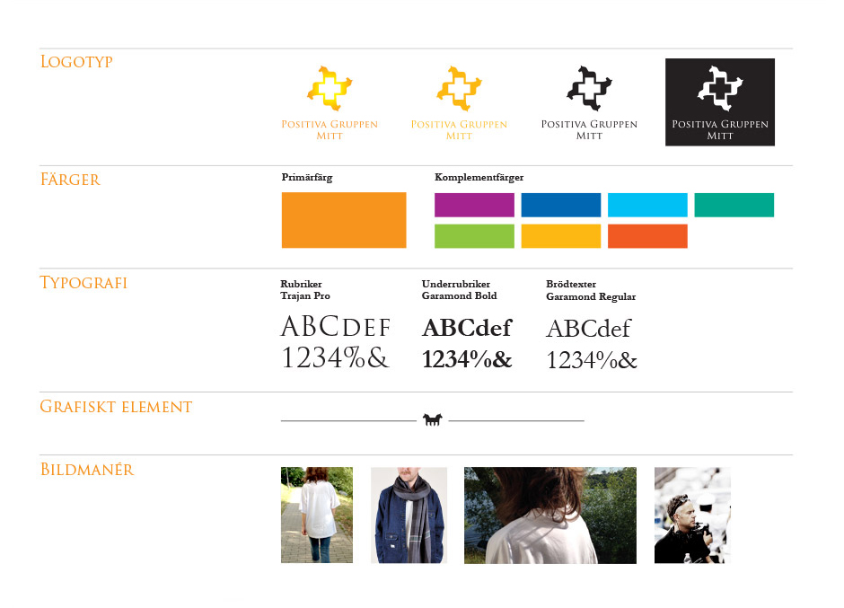The image size is (844, 608).
Task: Click the Trajan Pro ABCDEF sample
Action: pyautogui.click(x=336, y=327)
